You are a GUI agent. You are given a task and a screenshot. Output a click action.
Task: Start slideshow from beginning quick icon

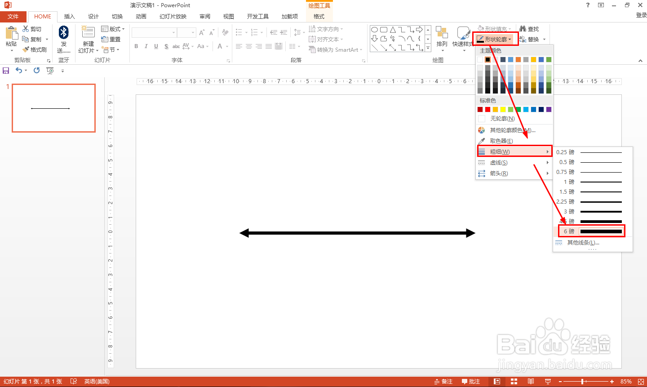50,71
